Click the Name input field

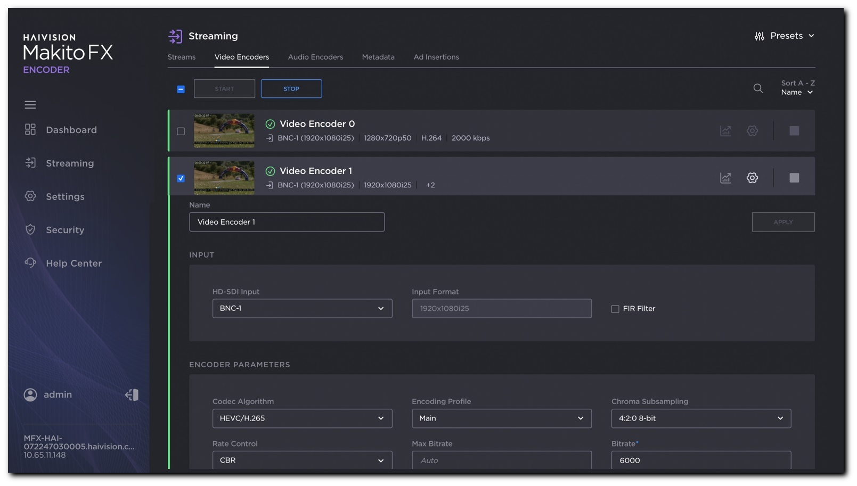click(287, 222)
